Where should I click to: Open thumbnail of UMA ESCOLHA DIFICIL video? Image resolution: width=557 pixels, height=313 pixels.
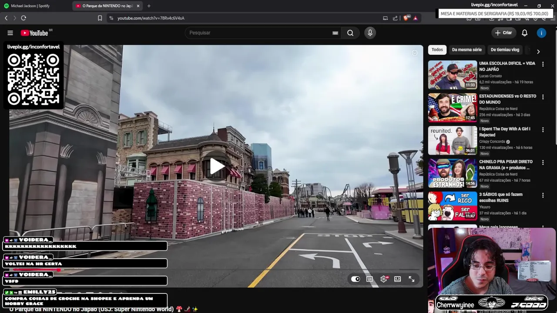(x=453, y=75)
